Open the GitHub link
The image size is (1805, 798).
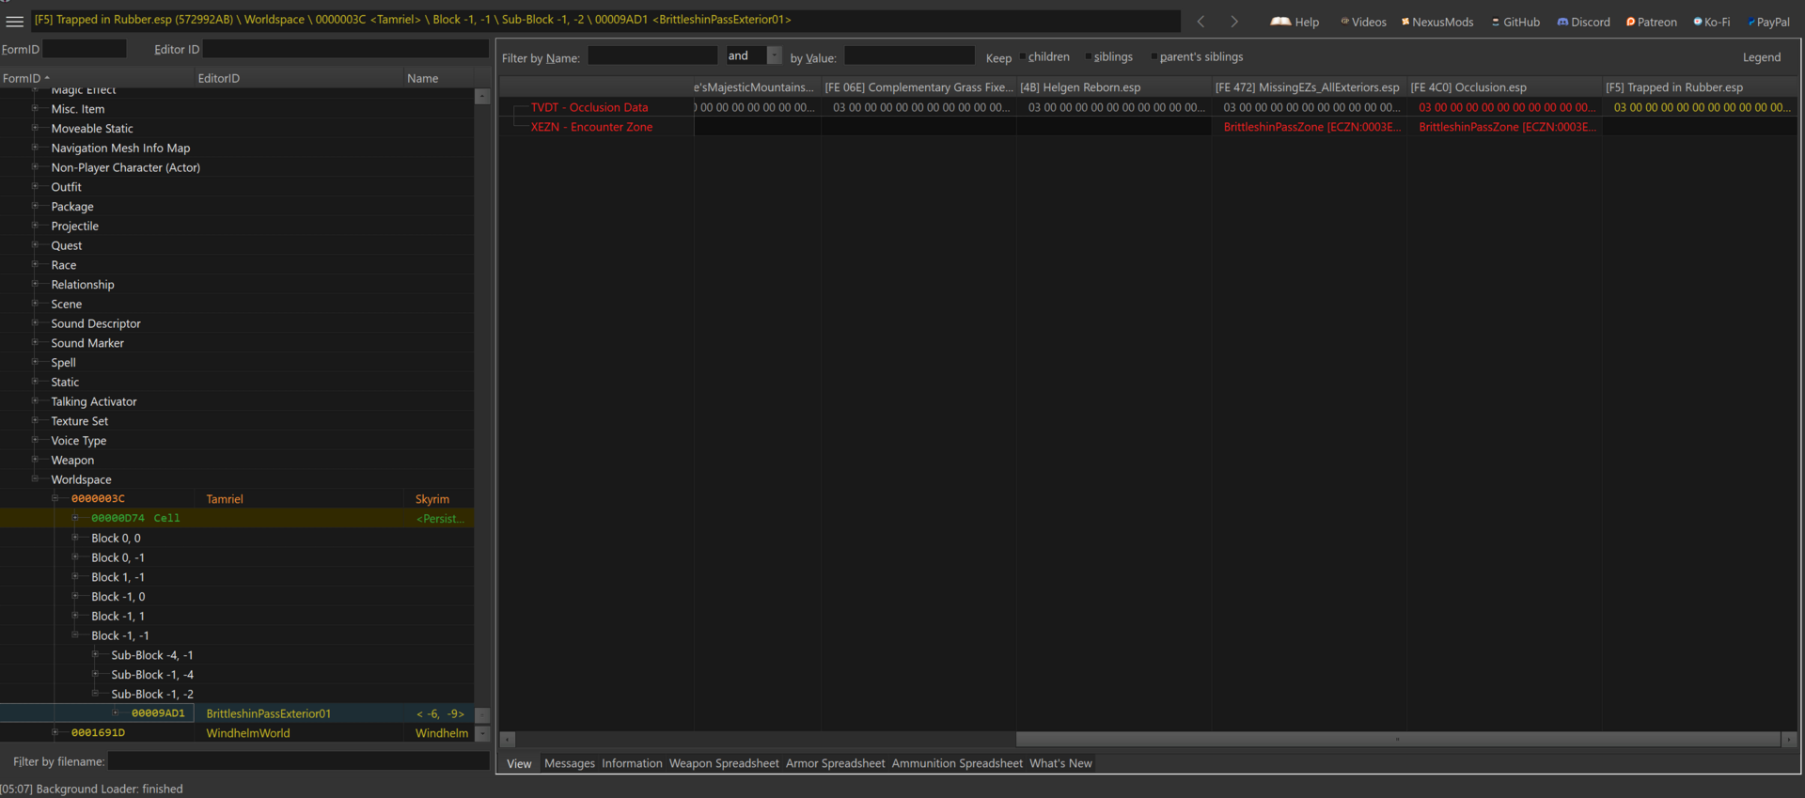tap(1515, 22)
